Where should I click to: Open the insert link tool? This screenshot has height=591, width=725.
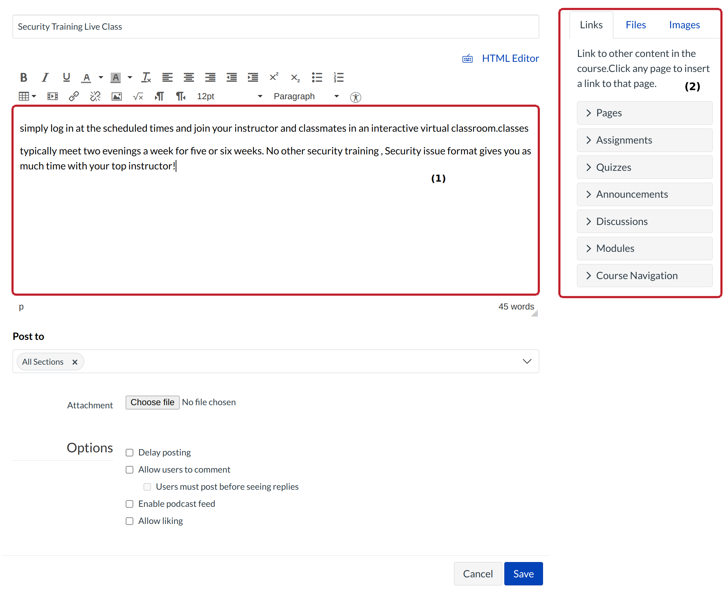click(74, 96)
